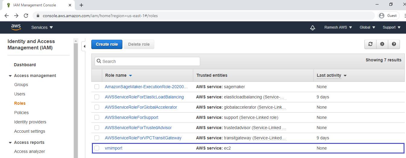The height and width of the screenshot is (158, 406).
Task: Go to Users in sidebar
Action: point(20,94)
